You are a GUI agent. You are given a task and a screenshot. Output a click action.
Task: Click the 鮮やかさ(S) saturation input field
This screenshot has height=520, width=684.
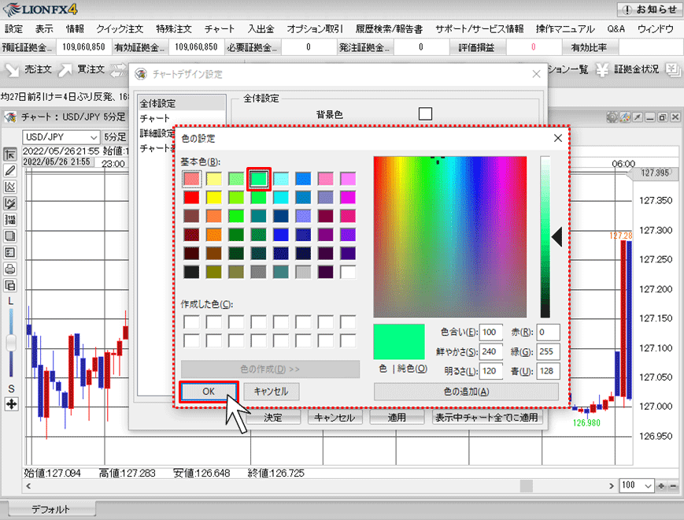pos(490,351)
